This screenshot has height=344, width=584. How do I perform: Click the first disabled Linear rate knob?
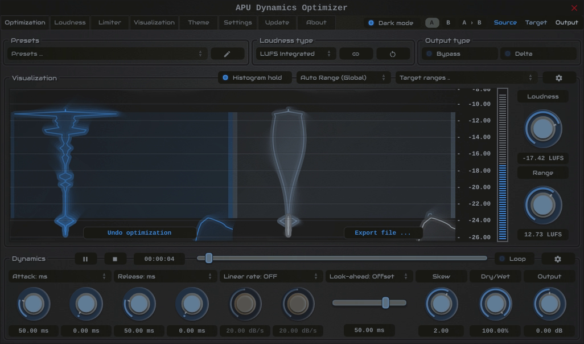245,304
